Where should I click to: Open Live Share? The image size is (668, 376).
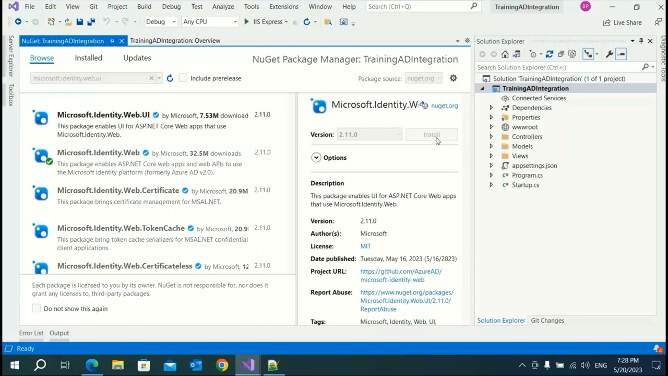tap(622, 22)
